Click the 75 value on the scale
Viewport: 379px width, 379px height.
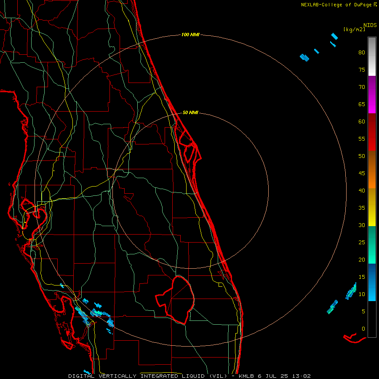pos(362,70)
